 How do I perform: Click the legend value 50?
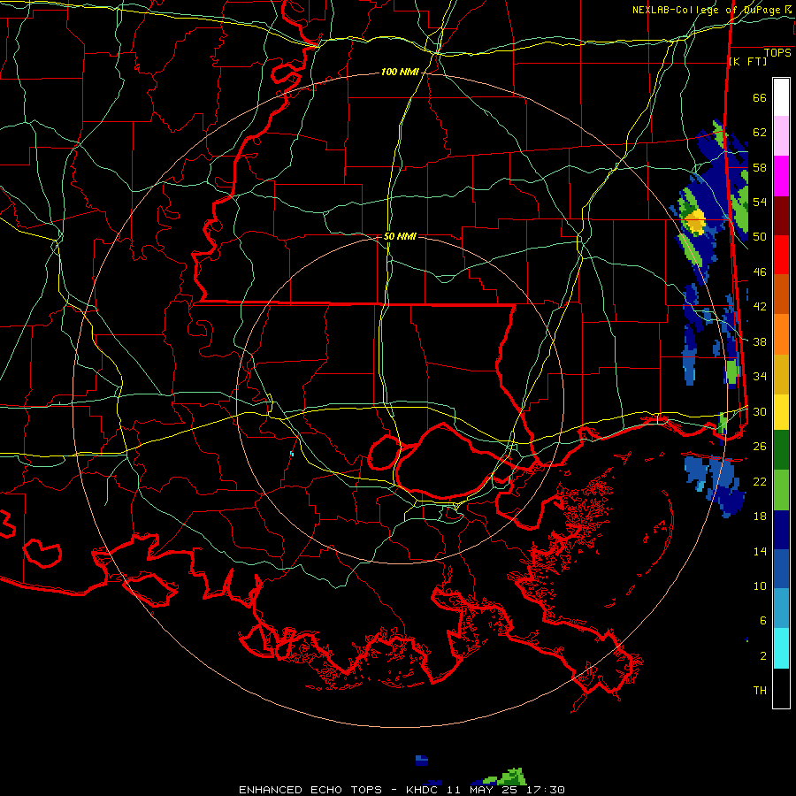(x=760, y=237)
